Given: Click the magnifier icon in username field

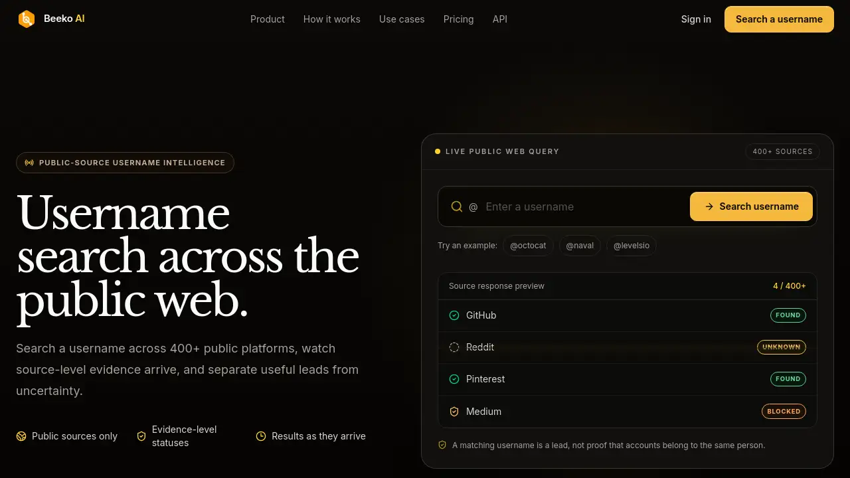Looking at the screenshot, I should coord(457,206).
